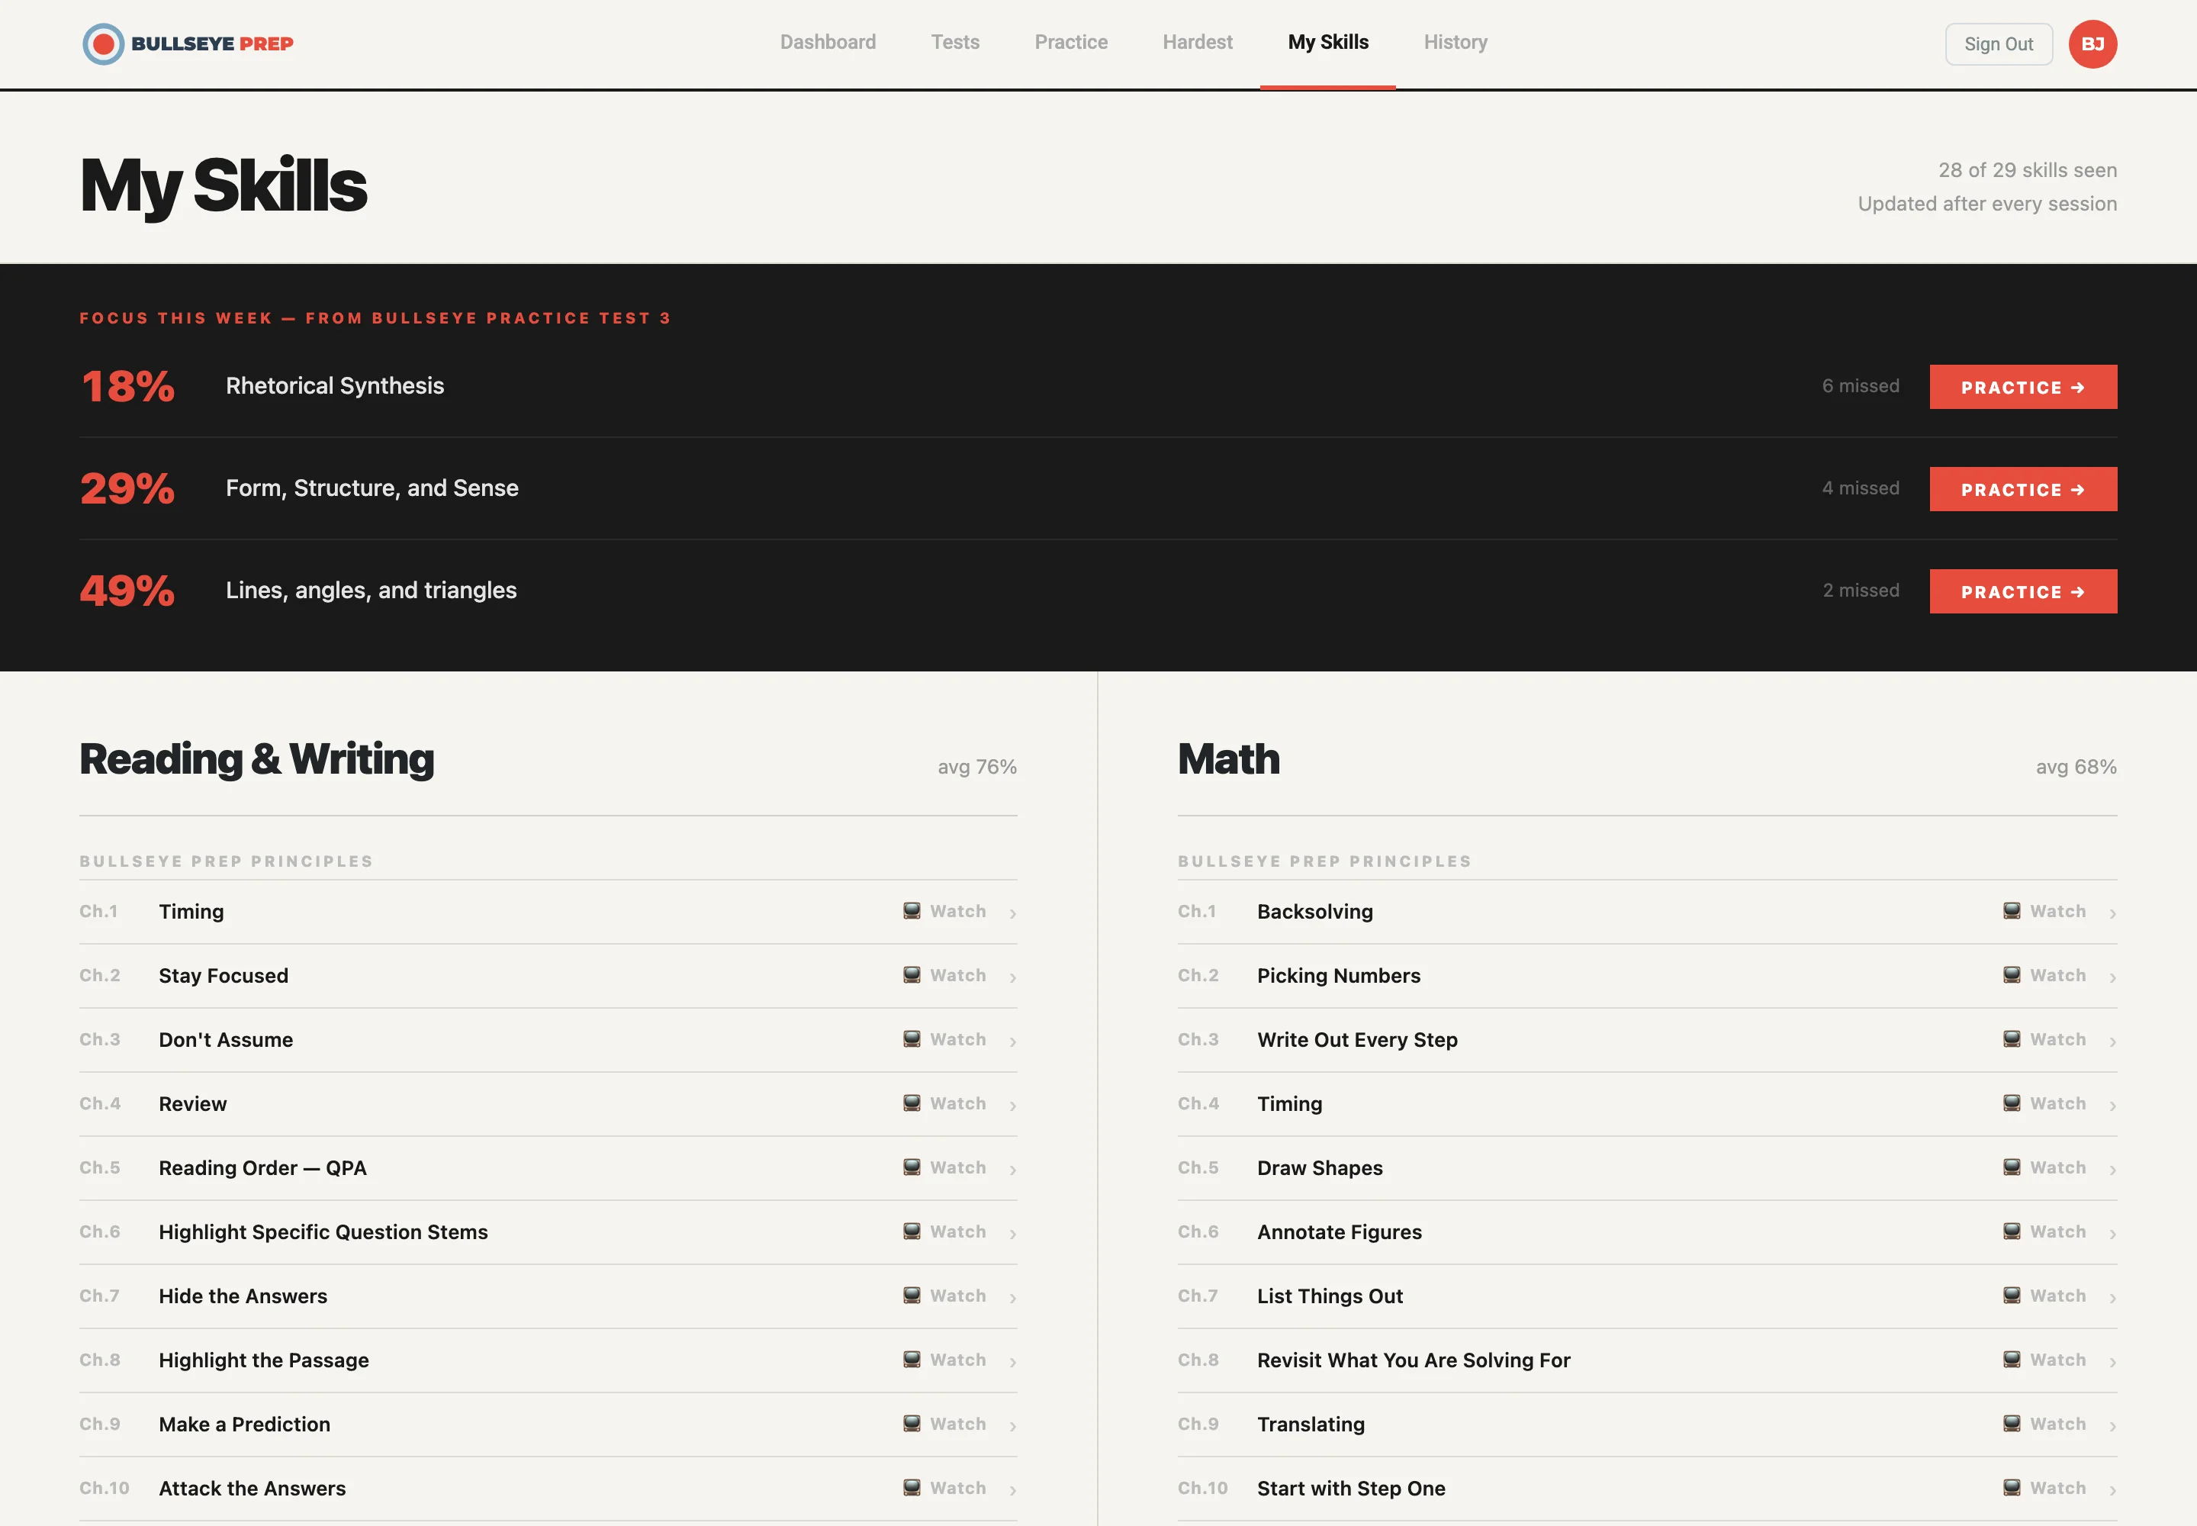Screen dimensions: 2197x1526
Task: Switch to the Practice tab
Action: tap(1071, 42)
